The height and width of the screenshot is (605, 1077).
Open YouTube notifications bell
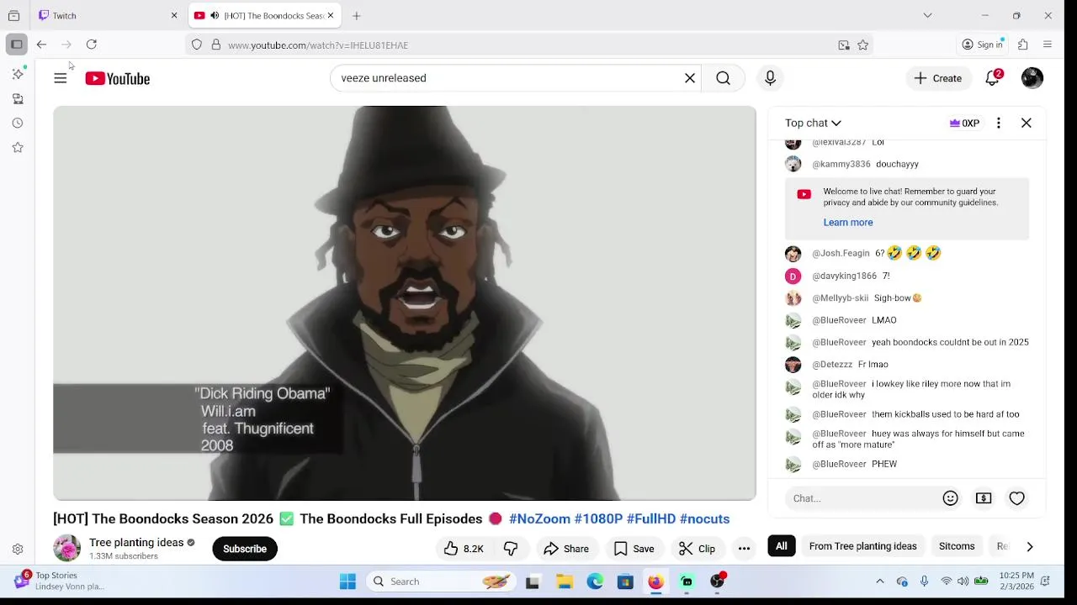point(993,78)
